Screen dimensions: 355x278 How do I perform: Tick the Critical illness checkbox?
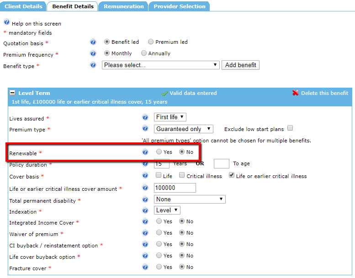click(182, 176)
